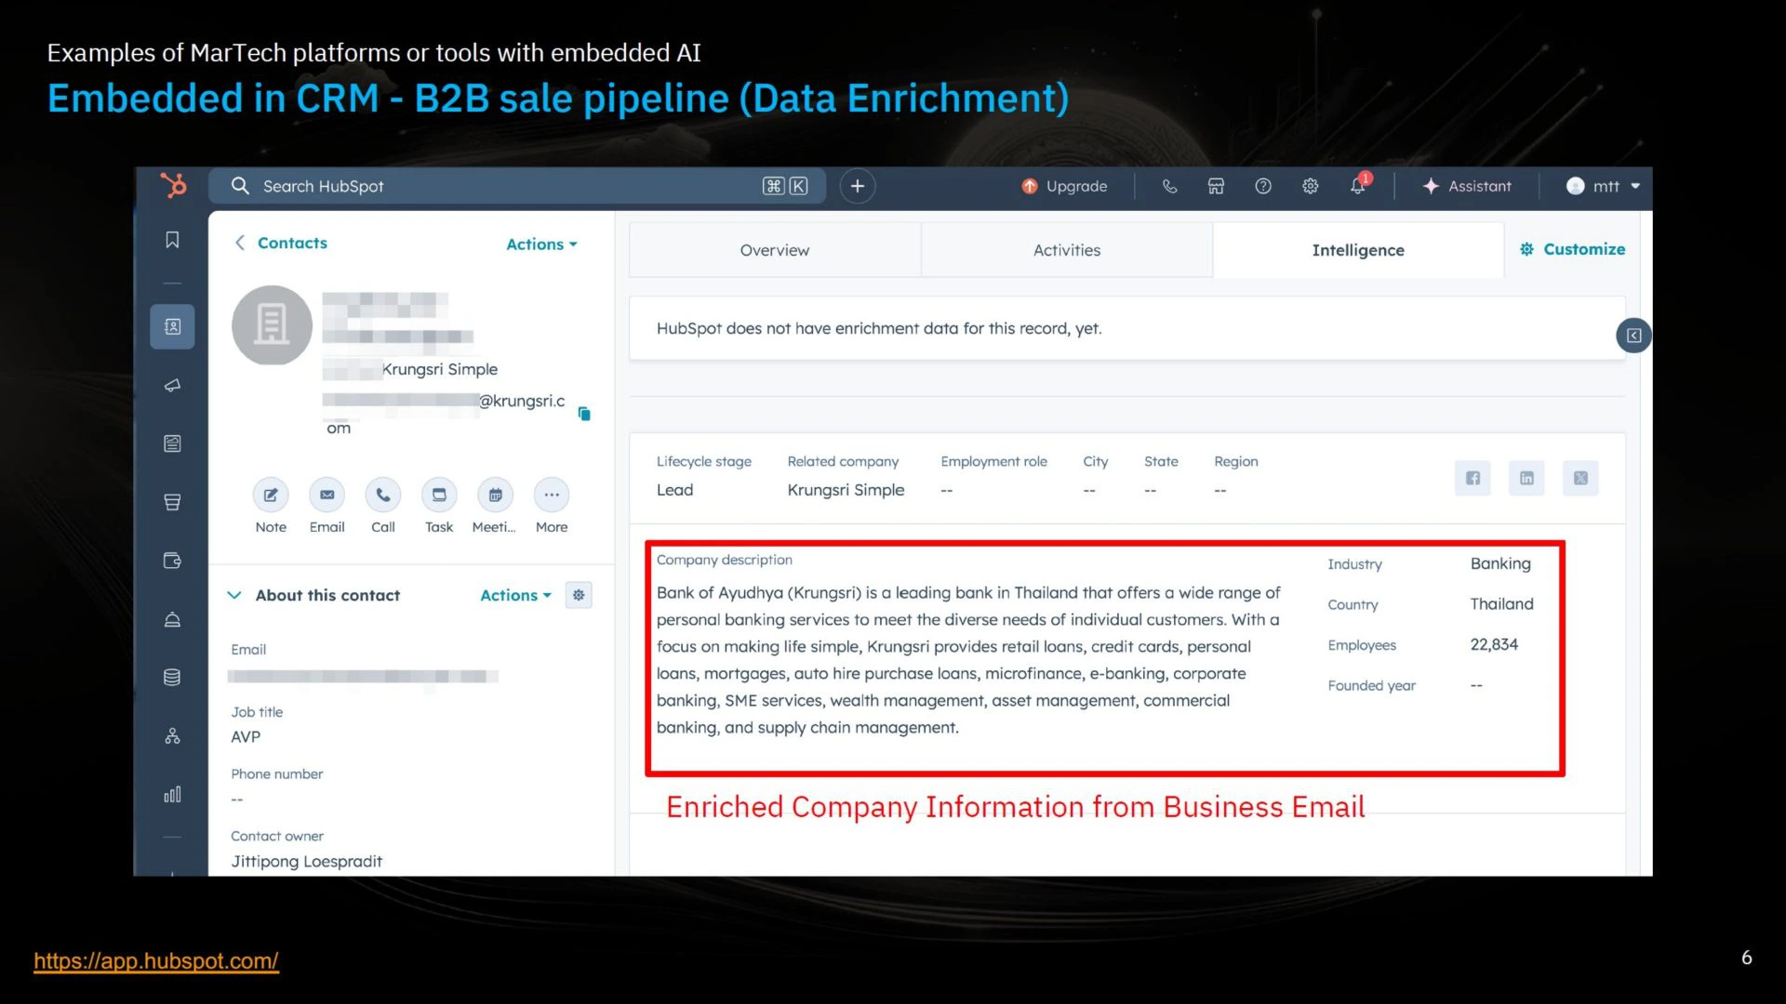Open the marketplace store icon
The width and height of the screenshot is (1786, 1004).
(x=1216, y=186)
